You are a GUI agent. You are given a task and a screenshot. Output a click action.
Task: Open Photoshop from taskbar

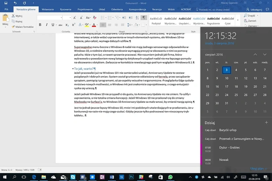tap(131, 177)
